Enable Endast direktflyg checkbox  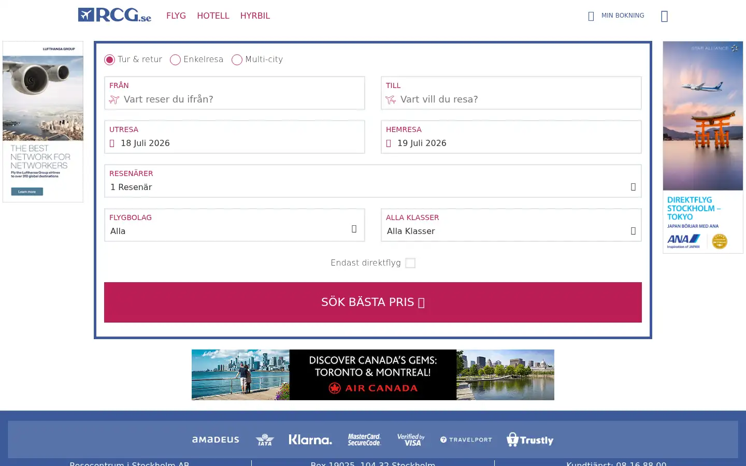coord(410,263)
